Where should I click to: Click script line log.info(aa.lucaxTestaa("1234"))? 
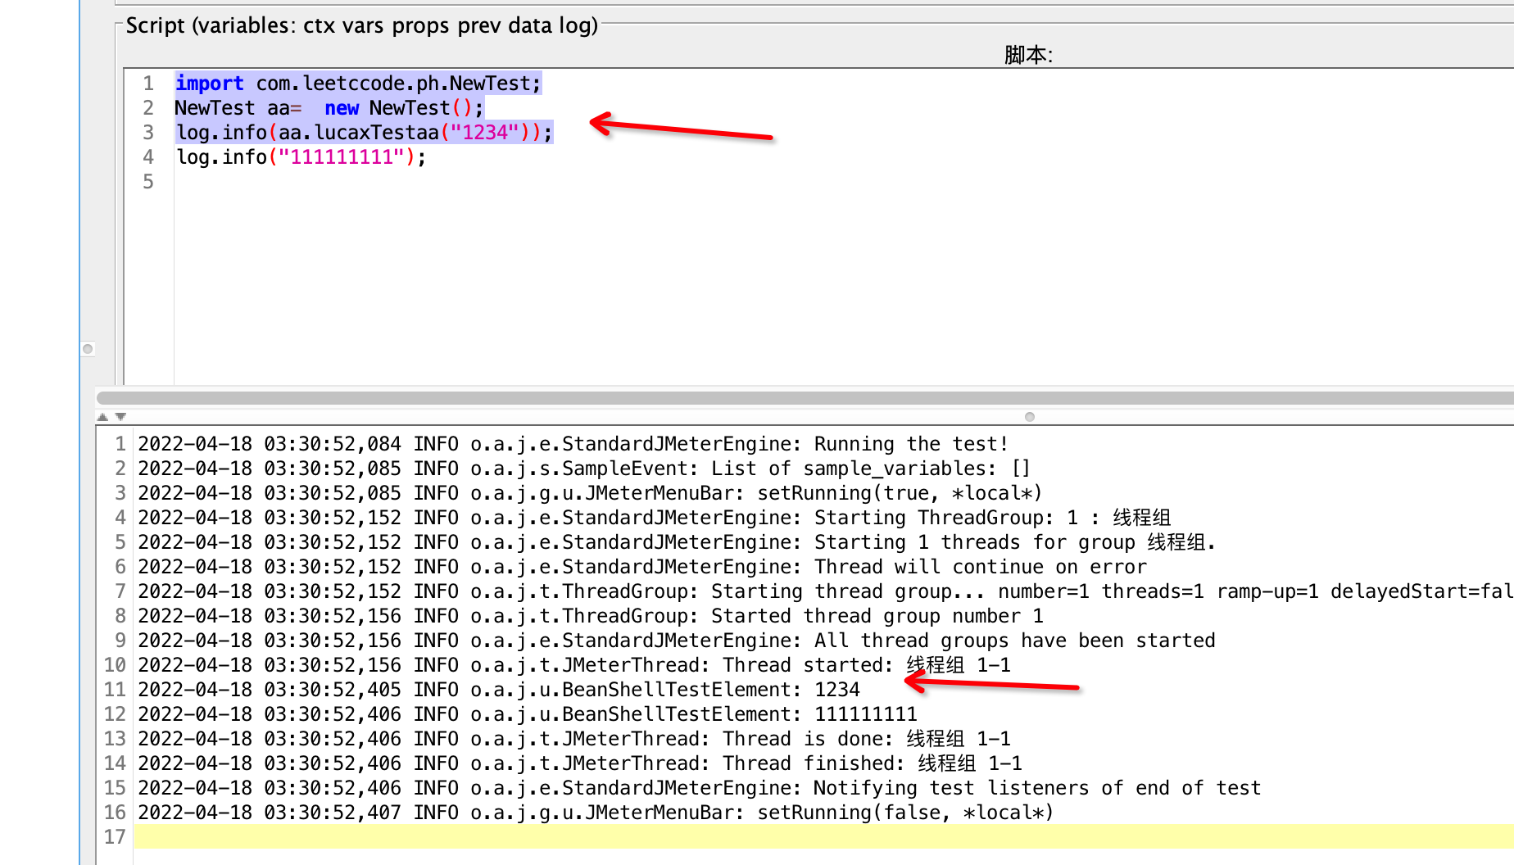365,133
